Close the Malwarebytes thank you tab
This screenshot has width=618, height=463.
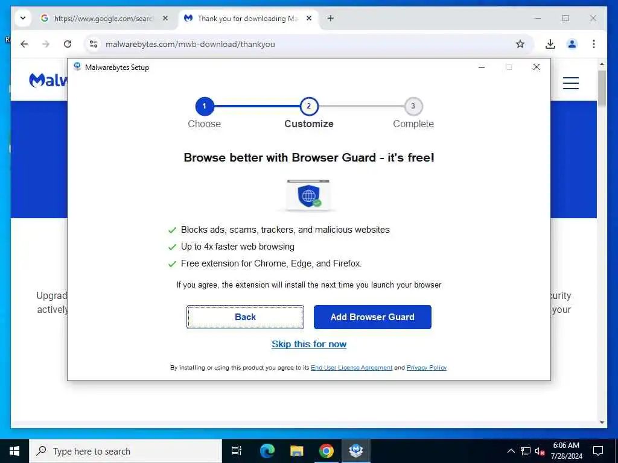pyautogui.click(x=309, y=19)
